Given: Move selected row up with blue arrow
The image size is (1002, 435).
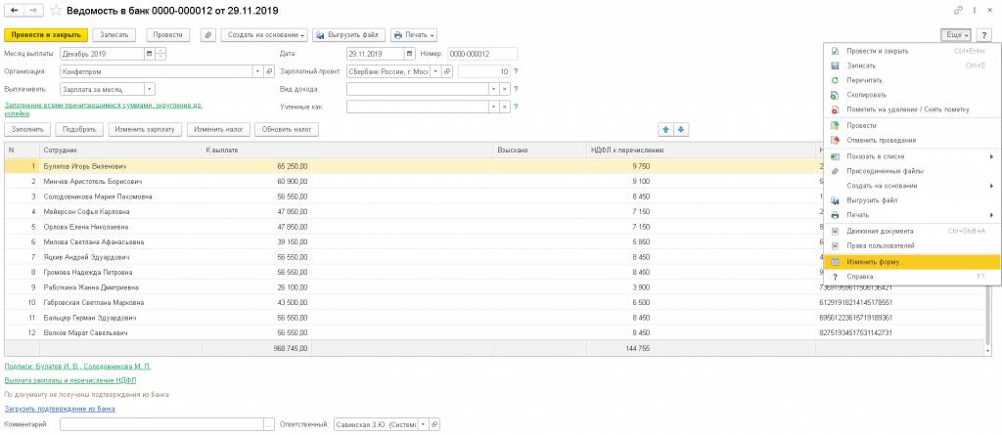Looking at the screenshot, I should [x=665, y=130].
